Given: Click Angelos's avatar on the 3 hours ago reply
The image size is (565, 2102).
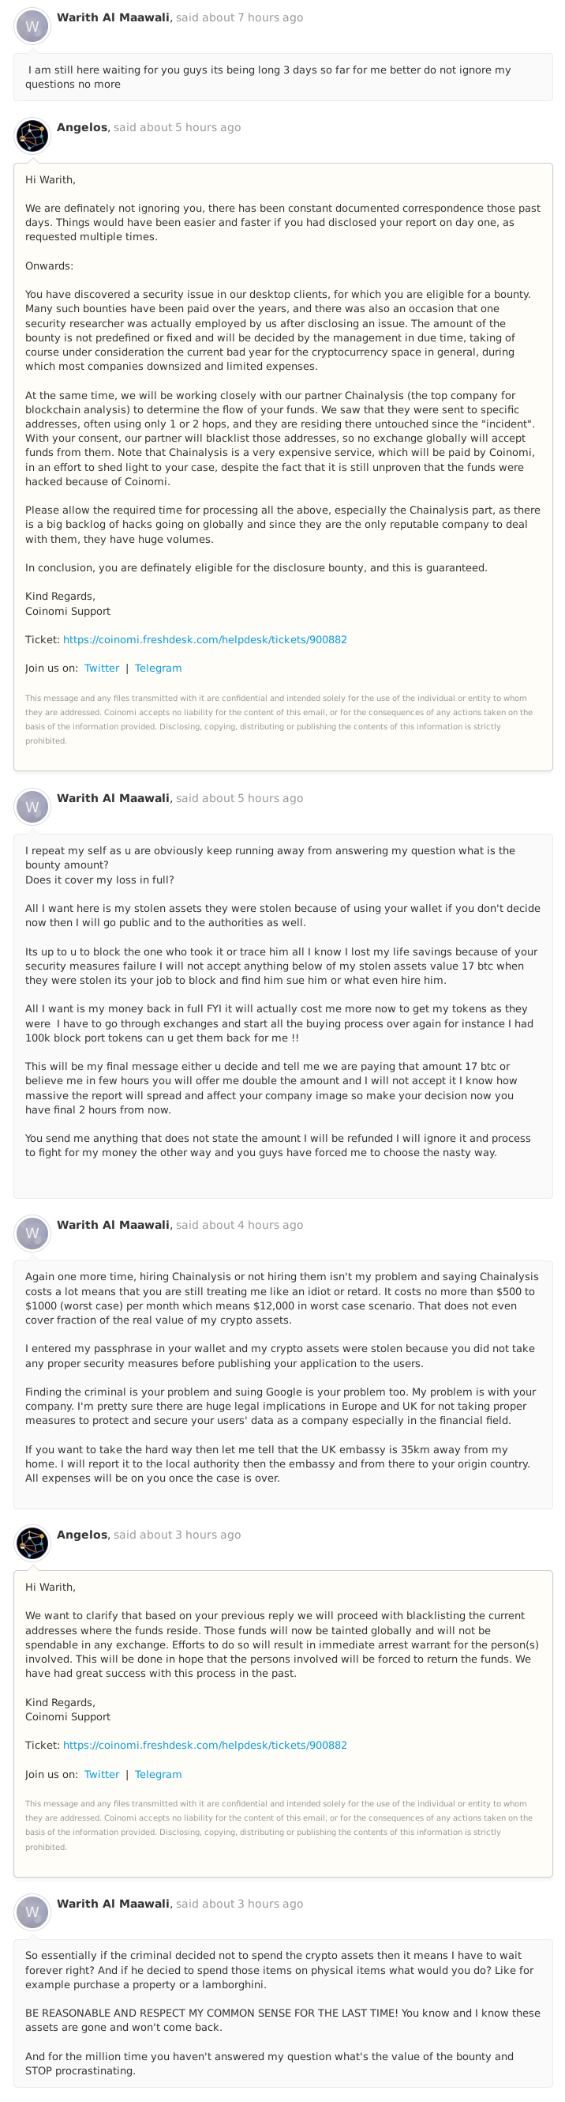Looking at the screenshot, I should pos(32,1543).
